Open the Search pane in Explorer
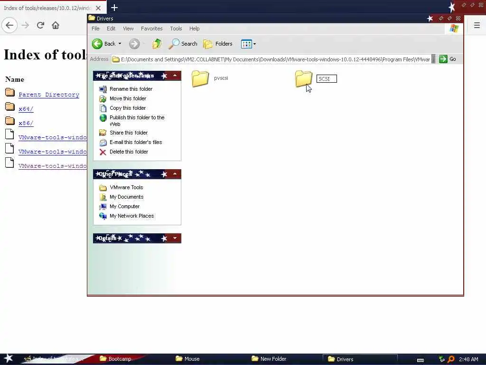This screenshot has height=365, width=486. pos(183,44)
